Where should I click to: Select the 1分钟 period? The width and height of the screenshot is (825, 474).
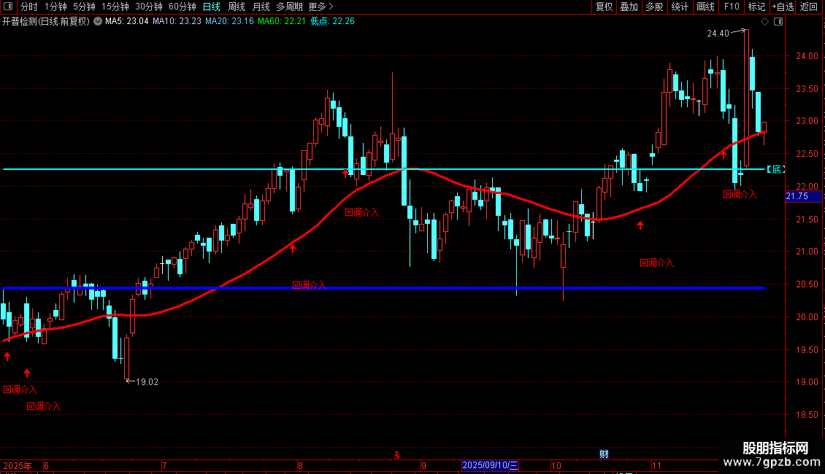55,7
